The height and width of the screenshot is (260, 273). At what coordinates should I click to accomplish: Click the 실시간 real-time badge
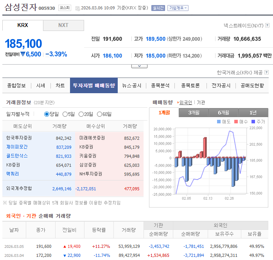pos(158,8)
